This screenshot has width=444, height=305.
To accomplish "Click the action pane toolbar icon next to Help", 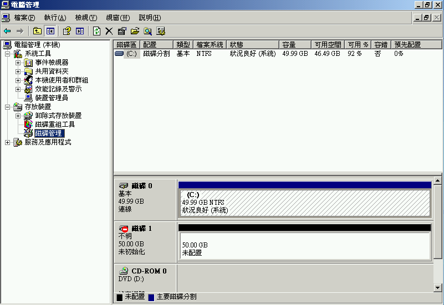I will (80, 31).
